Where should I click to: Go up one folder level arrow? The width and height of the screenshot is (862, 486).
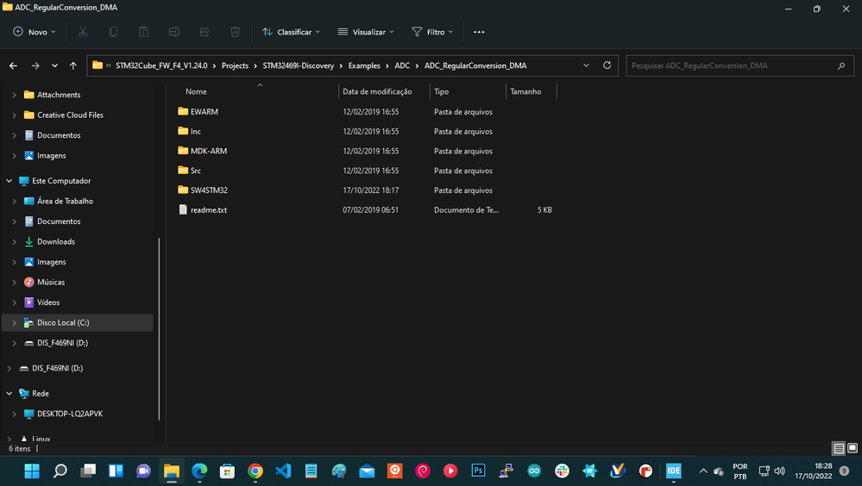(x=73, y=65)
